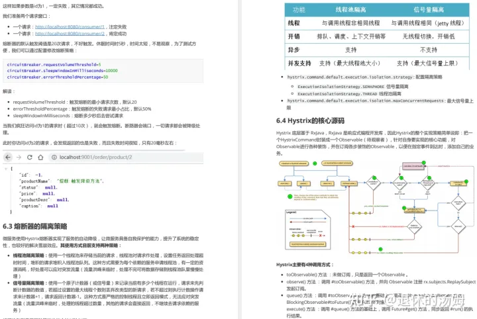This screenshot has height=319, width=477.
Task: Click the JSON line "id": -1
Action: click(31, 175)
